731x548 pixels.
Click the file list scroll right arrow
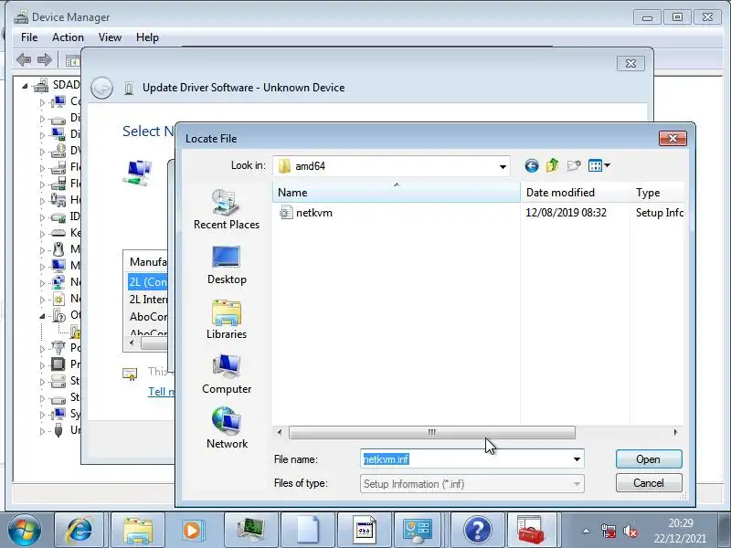[x=675, y=432]
